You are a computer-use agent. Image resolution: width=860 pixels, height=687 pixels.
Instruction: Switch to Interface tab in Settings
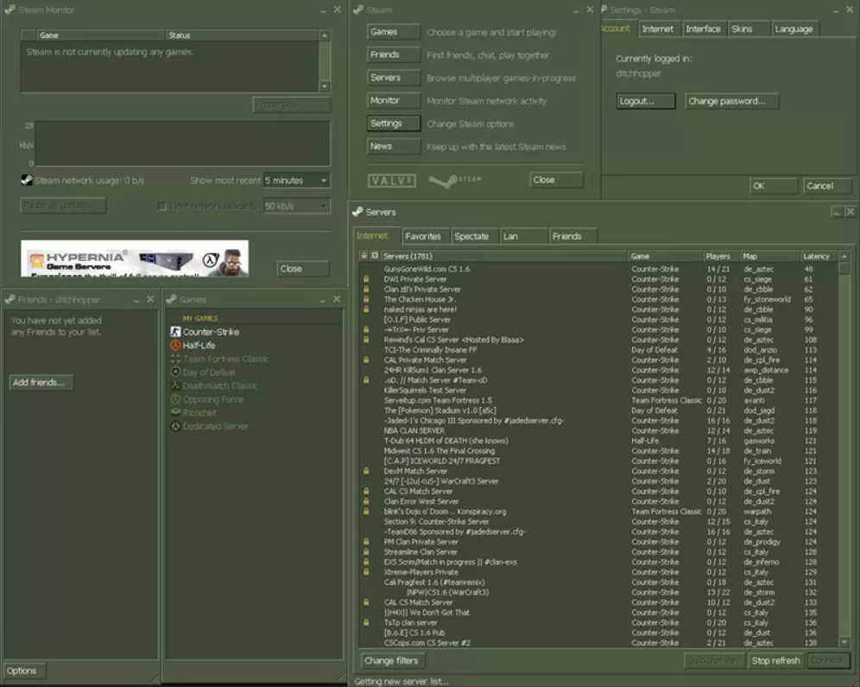(704, 29)
